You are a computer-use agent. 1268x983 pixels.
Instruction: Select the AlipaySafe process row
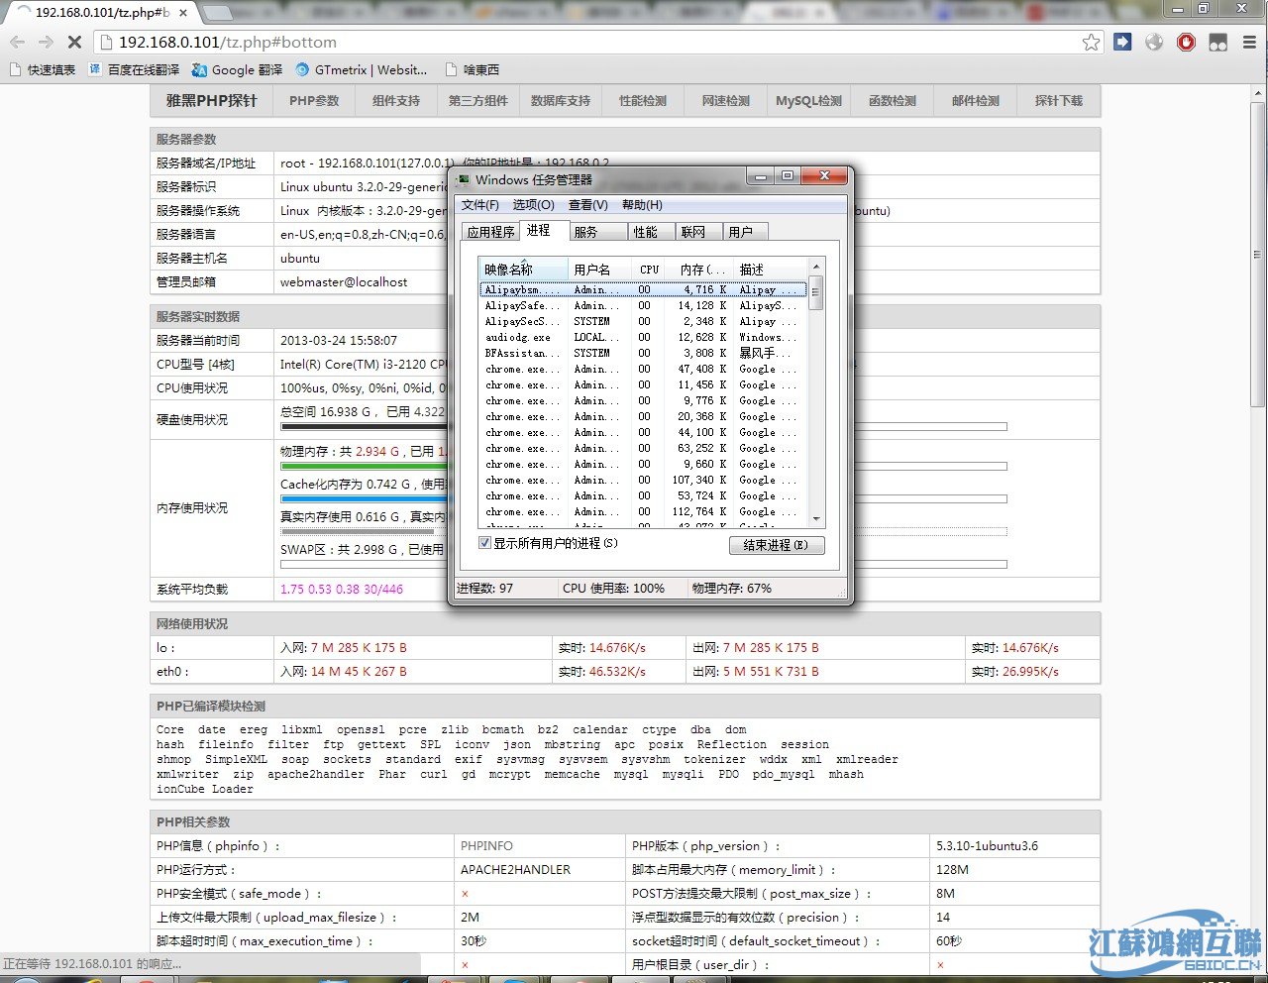click(643, 305)
